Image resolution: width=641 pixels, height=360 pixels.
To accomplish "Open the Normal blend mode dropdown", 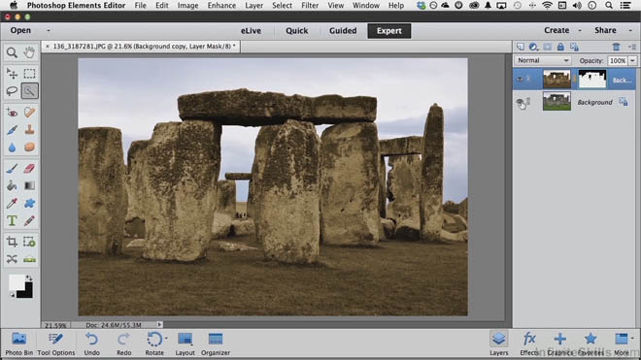I will pyautogui.click(x=542, y=60).
